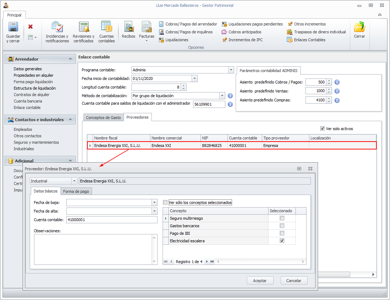Uncheck Electricidad escalera concept
Image resolution: width=390 pixels, height=300 pixels.
tap(282, 241)
